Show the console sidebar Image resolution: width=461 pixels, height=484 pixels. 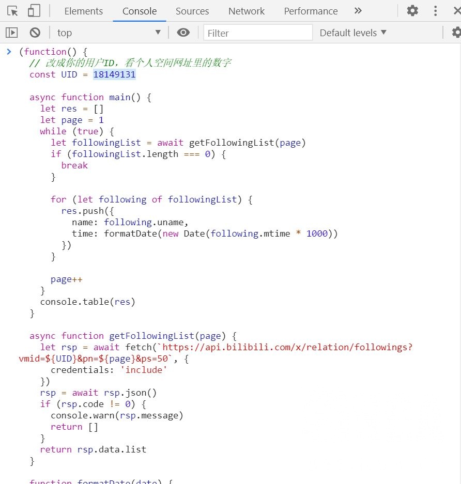click(x=12, y=33)
